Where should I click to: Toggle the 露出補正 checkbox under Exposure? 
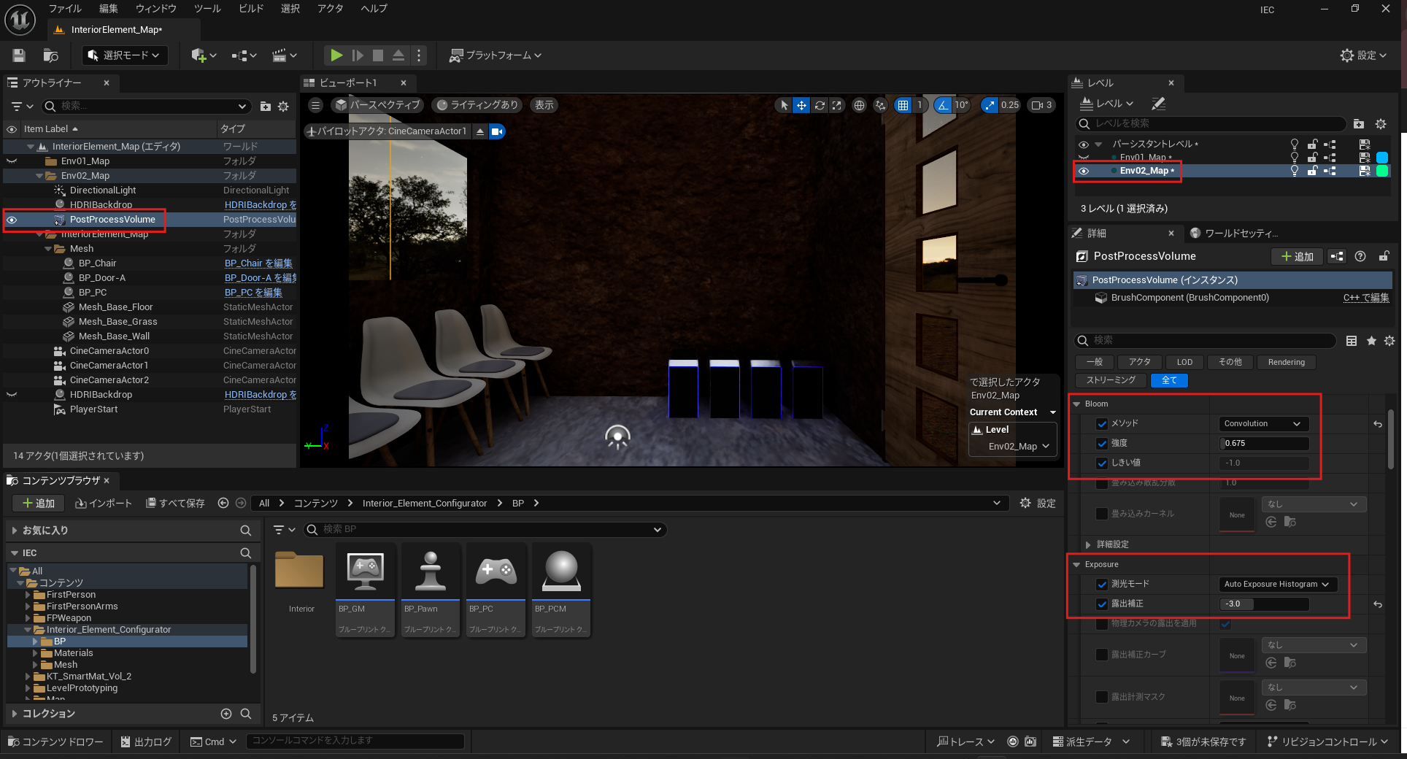(x=1102, y=604)
